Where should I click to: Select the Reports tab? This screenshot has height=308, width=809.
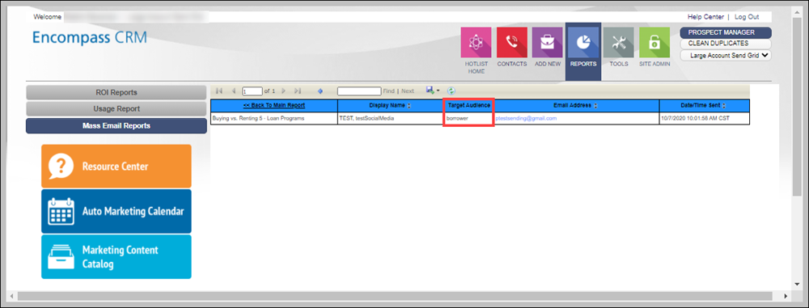click(583, 52)
